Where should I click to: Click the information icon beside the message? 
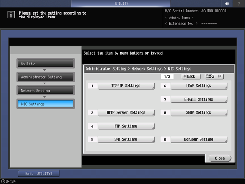tap(11, 15)
